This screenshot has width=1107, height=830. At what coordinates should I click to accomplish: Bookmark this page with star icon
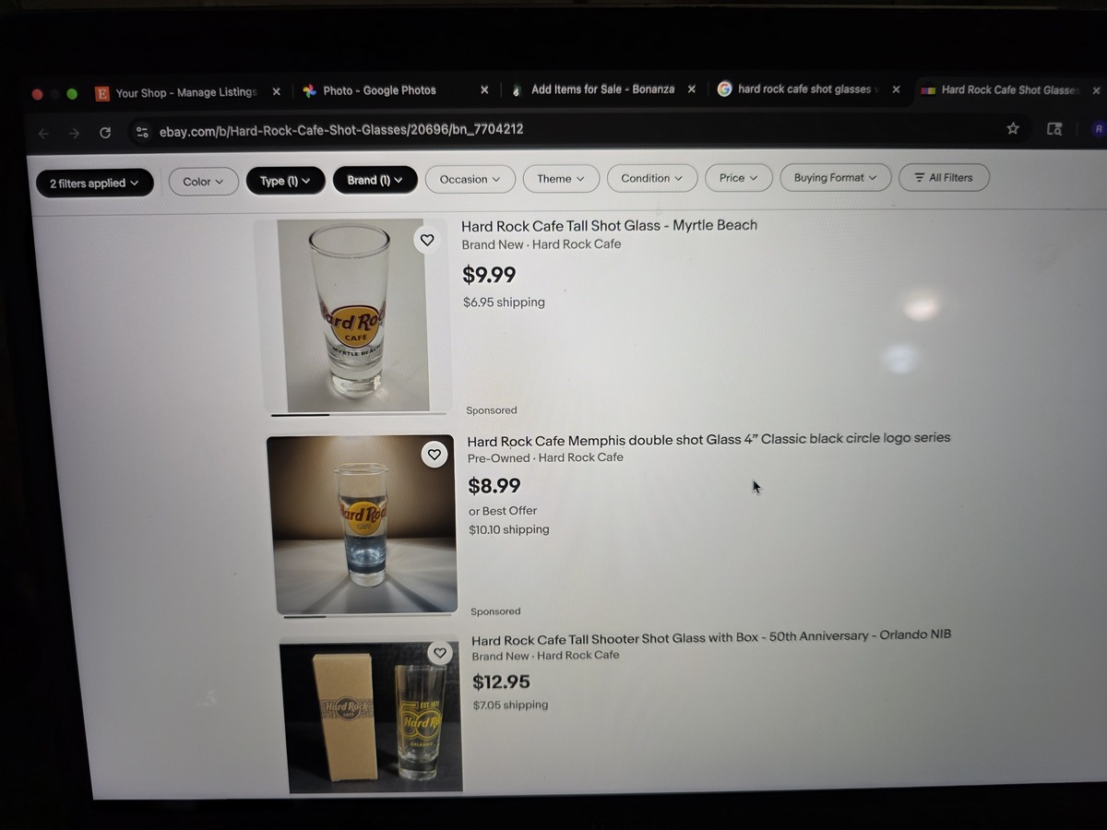(1013, 128)
